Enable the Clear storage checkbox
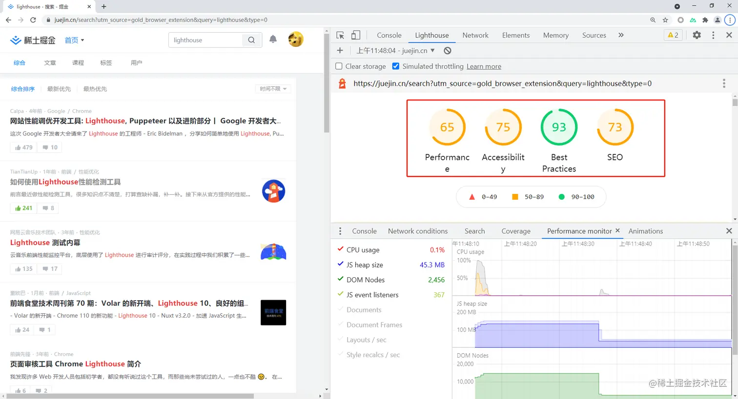 (x=339, y=66)
